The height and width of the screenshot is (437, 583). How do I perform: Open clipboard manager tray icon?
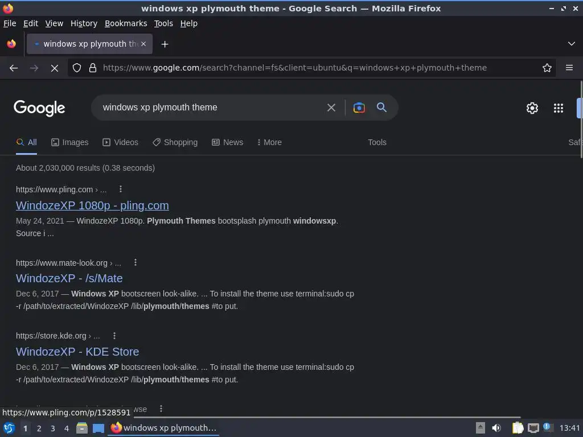518,428
